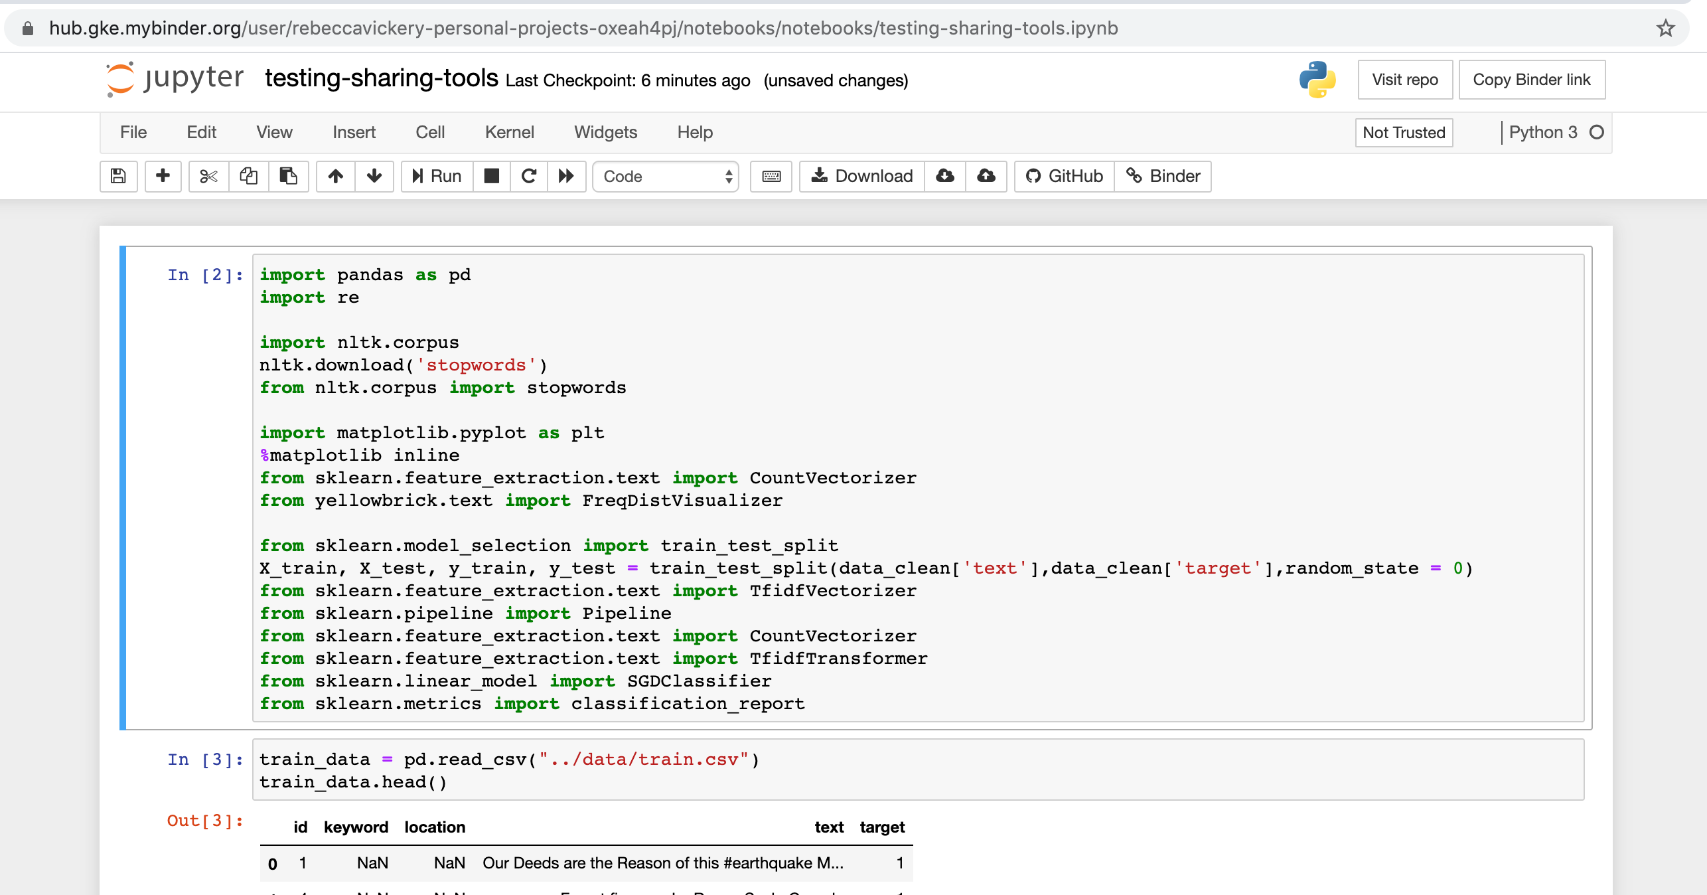Open the Binder link in toolbar

pyautogui.click(x=1162, y=177)
